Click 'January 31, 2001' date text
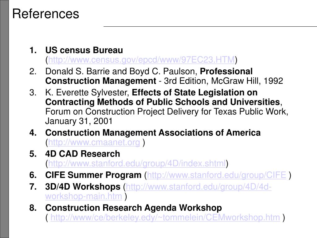Viewport: 317px width, 238px height. pyautogui.click(x=79, y=121)
